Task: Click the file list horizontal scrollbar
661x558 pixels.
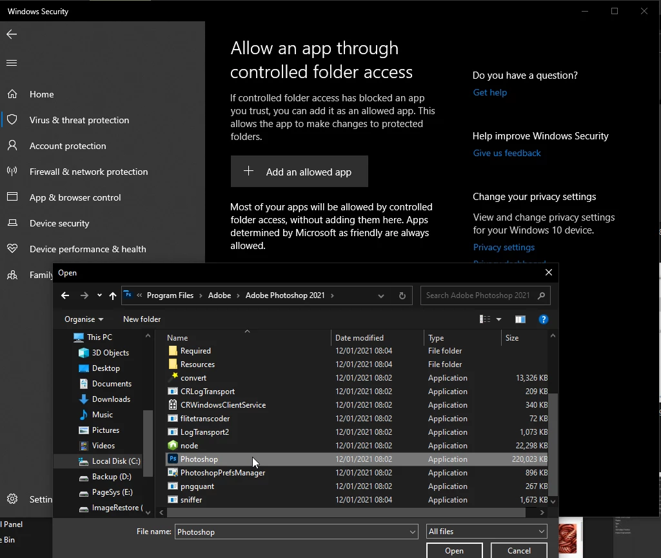Action: (346, 512)
